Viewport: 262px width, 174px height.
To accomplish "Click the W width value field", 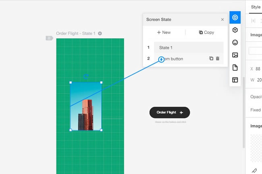I will coord(259,80).
